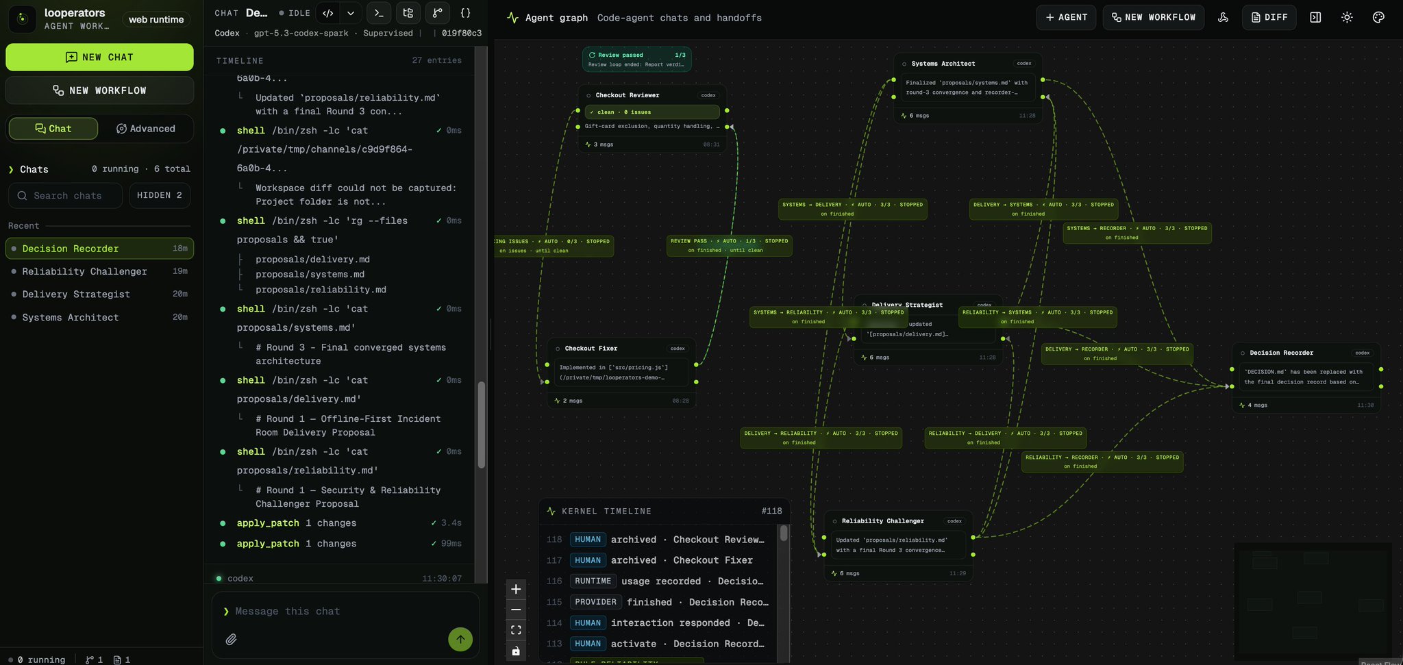Click the git branch icon in chat header
Viewport: 1403px width, 665px height.
437,13
